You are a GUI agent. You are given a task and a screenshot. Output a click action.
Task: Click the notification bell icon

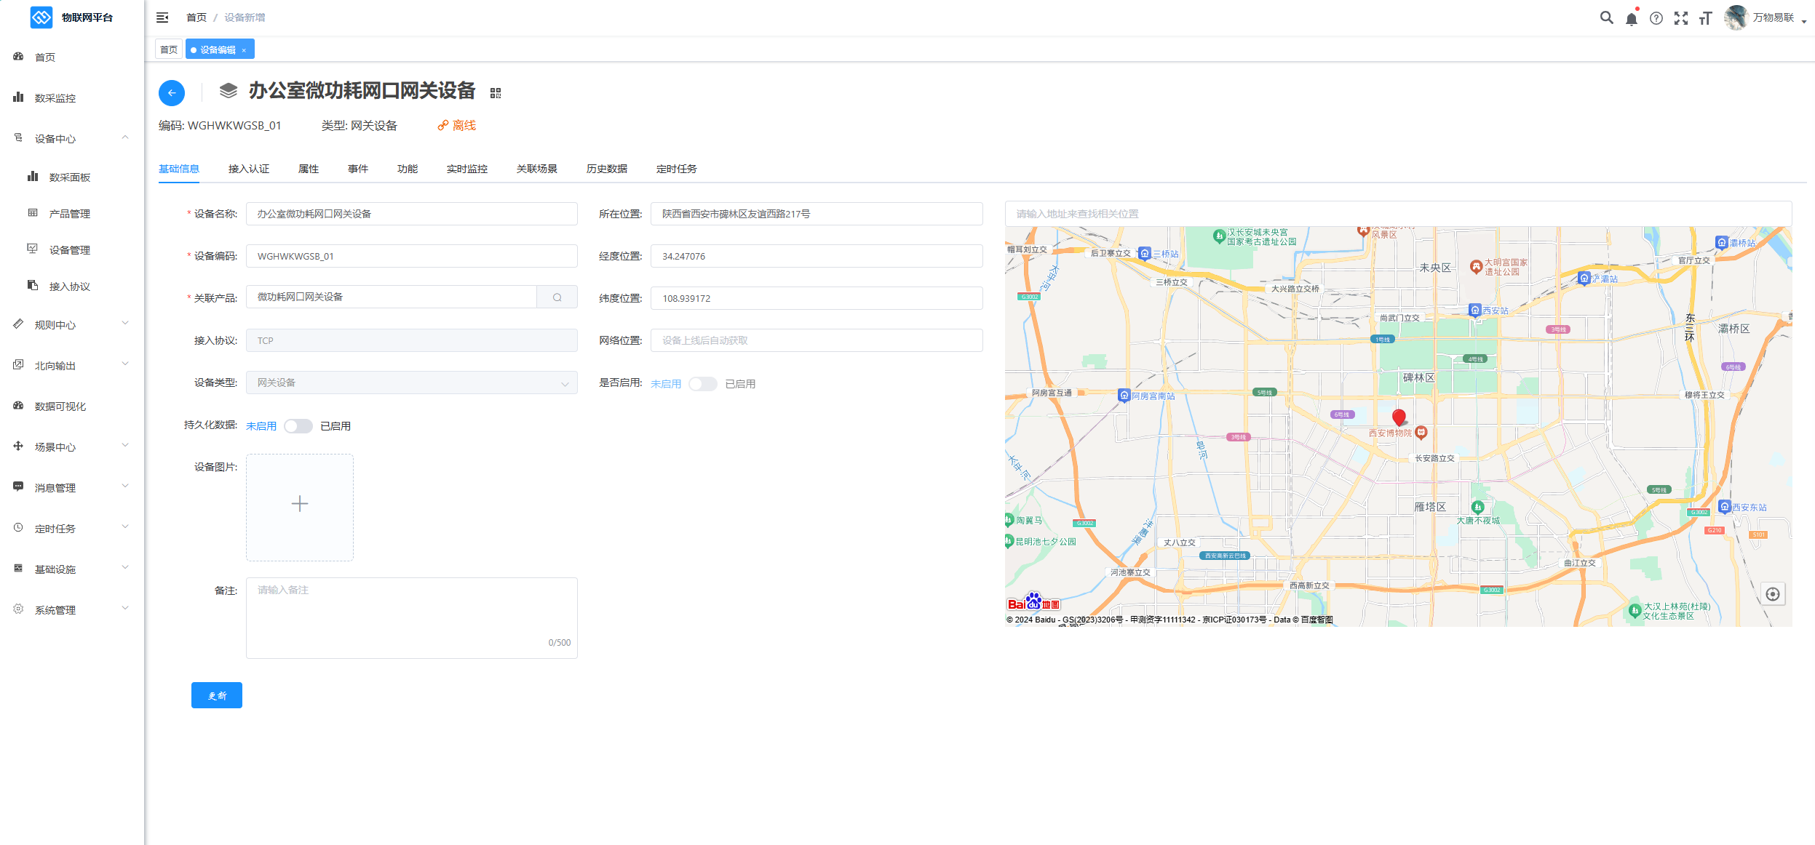point(1631,19)
